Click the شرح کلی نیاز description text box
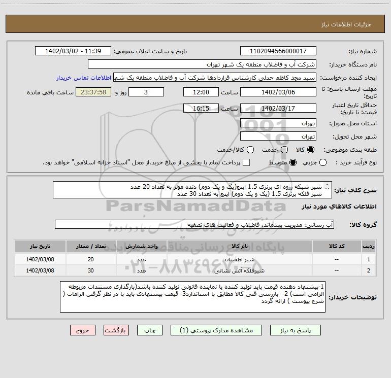Viewport: 391px width, 378px height. click(x=192, y=190)
